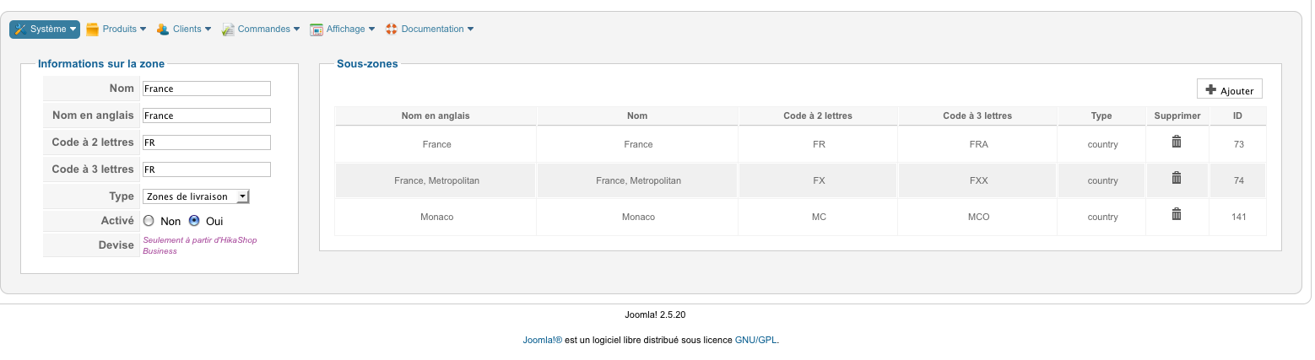Expand the Produits menu arrow

143,30
